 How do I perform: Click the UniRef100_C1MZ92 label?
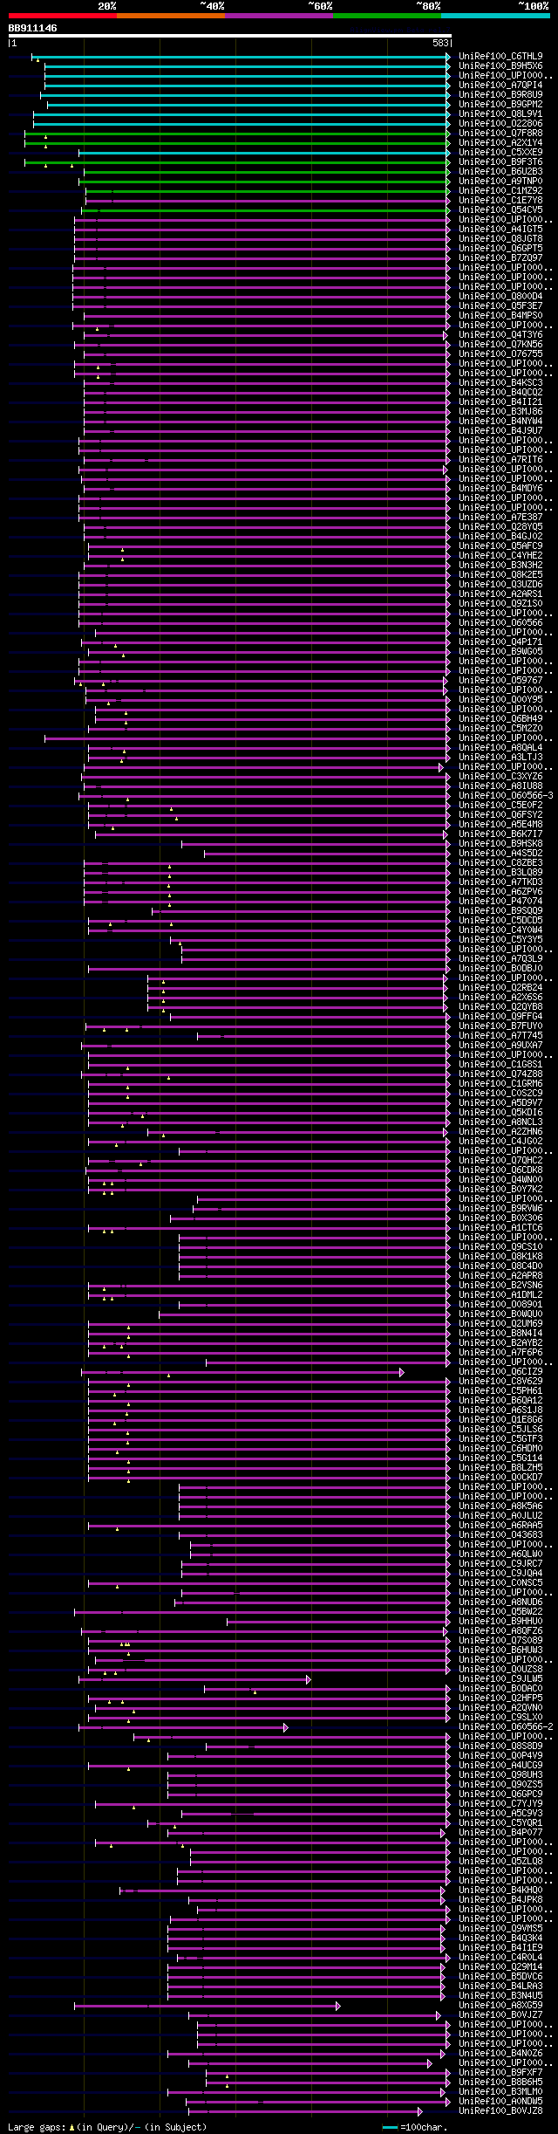point(500,191)
